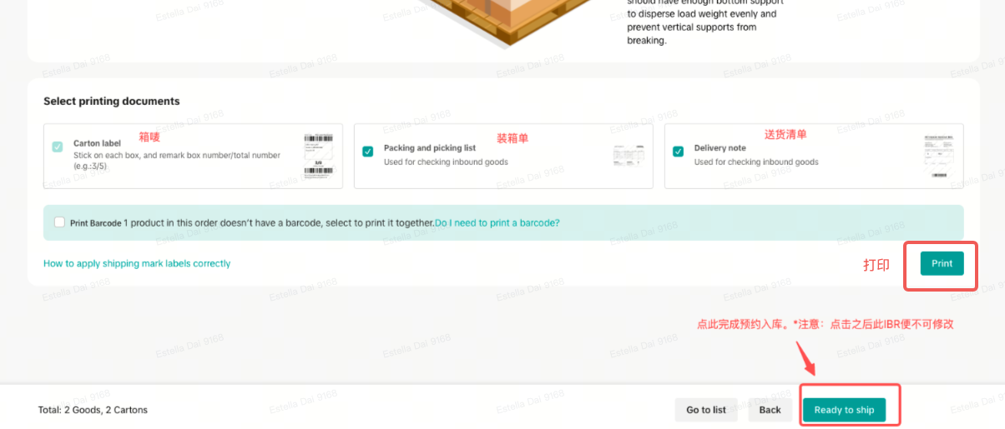Click the Ready to ship button
Viewport: 1005px width, 429px height.
(x=844, y=410)
